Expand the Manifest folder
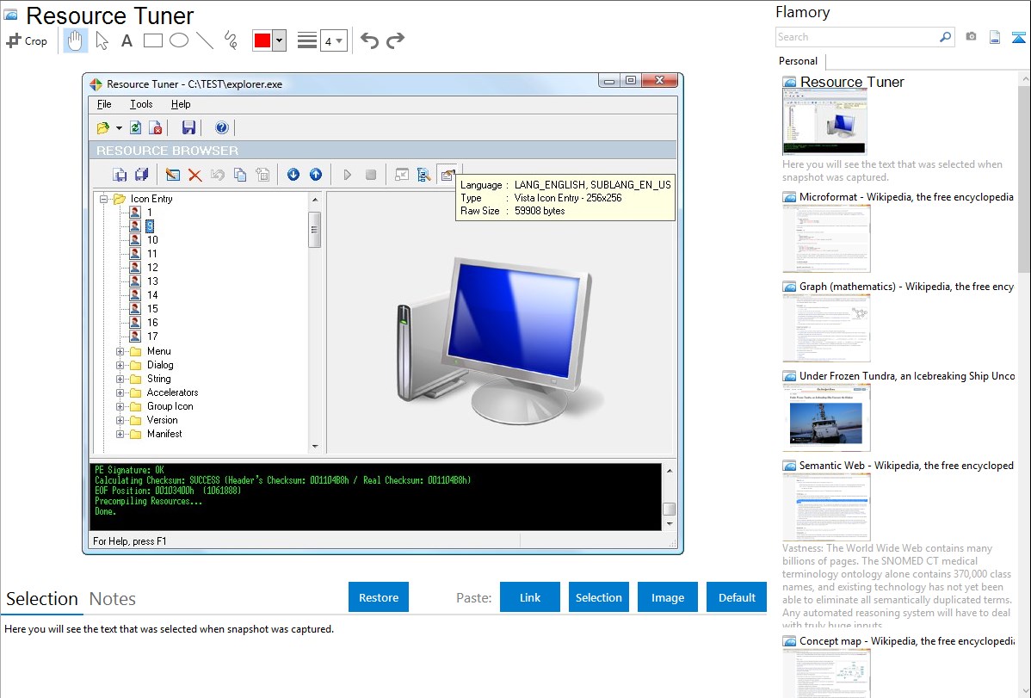Screen dimensions: 1031x698 [120, 434]
